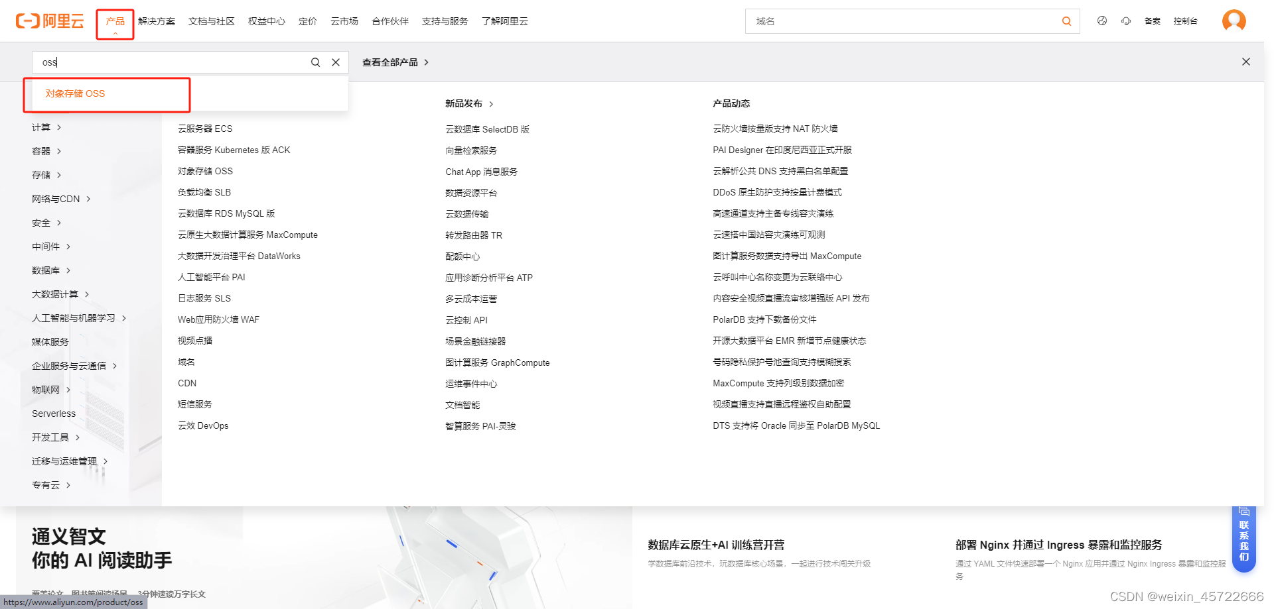1274x609 pixels.
Task: Open 负载均衡 SLB product
Action: tap(204, 192)
